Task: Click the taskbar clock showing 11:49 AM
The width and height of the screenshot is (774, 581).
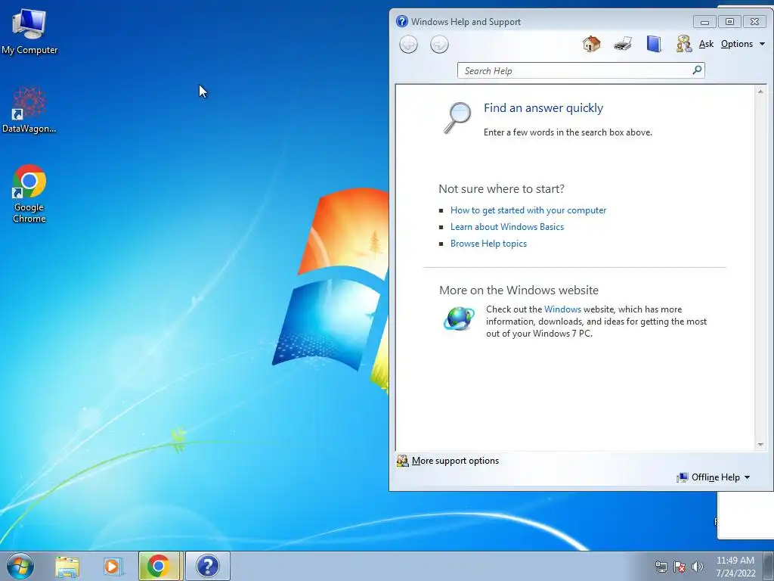Action: [735, 566]
